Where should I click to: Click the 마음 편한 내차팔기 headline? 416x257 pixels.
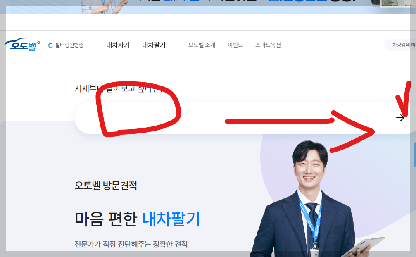coord(137,219)
